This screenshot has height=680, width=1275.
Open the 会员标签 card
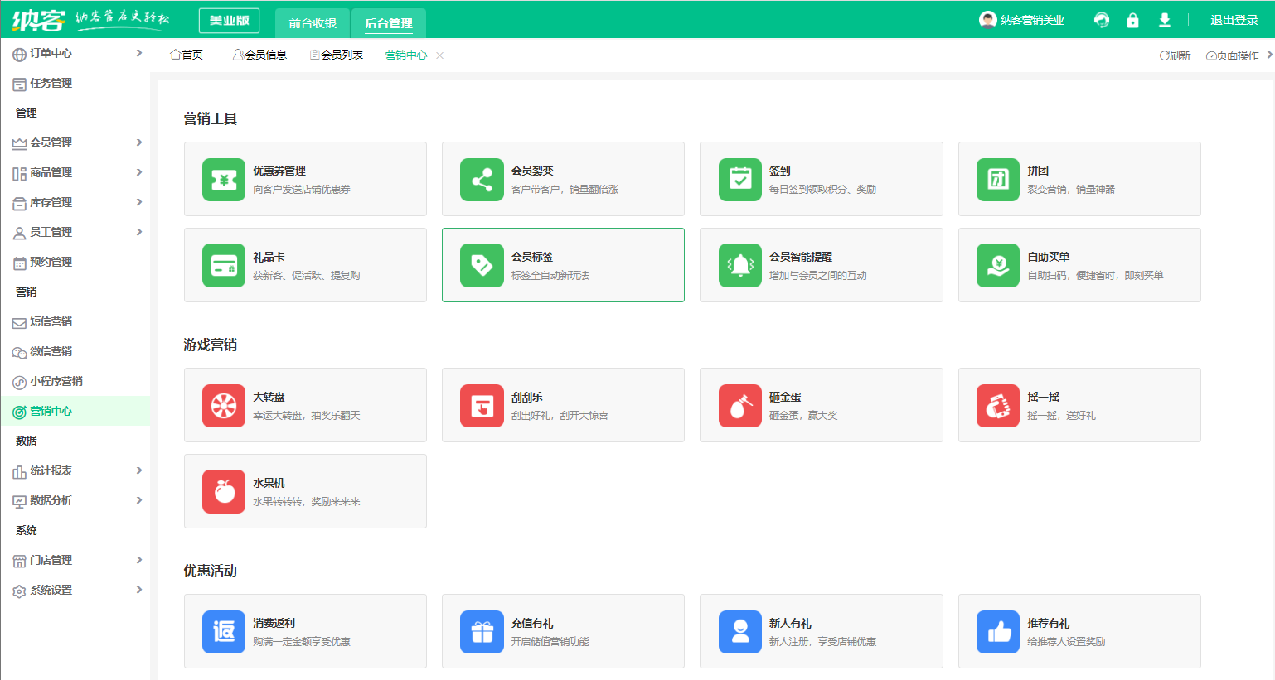click(x=563, y=265)
